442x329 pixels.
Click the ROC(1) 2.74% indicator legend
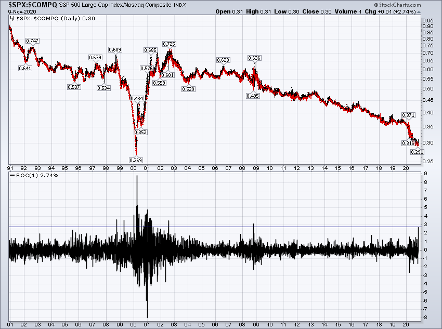pos(37,176)
